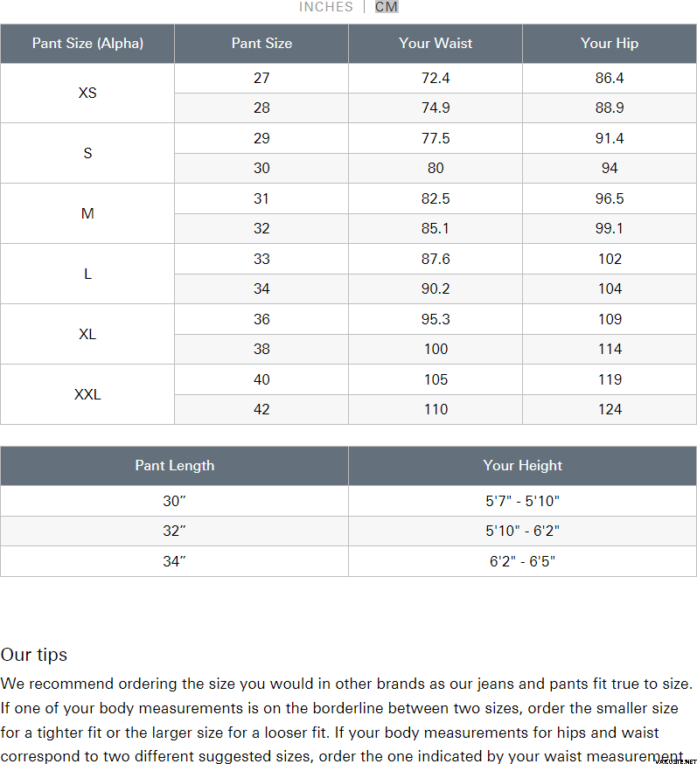Image resolution: width=697 pixels, height=764 pixels.
Task: Switch the size chart to INCHES
Action: [x=326, y=7]
